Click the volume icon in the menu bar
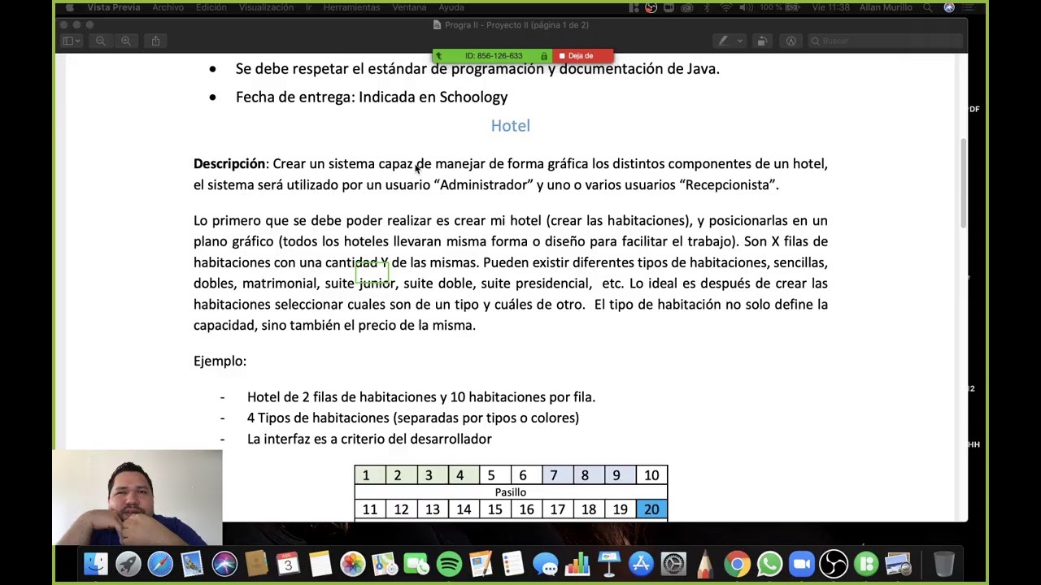Viewport: 1041px width, 585px height. pyautogui.click(x=747, y=7)
